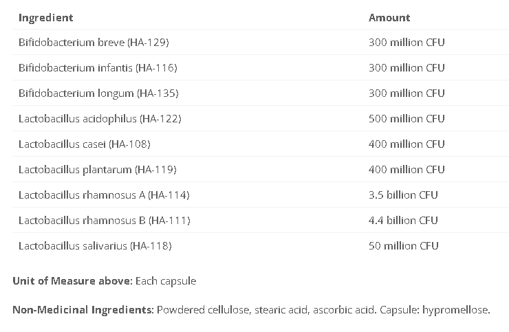This screenshot has width=509, height=332.
Task: Click Lactobacillus rhamnosus B (HA-111) ingredient
Action: (x=104, y=220)
